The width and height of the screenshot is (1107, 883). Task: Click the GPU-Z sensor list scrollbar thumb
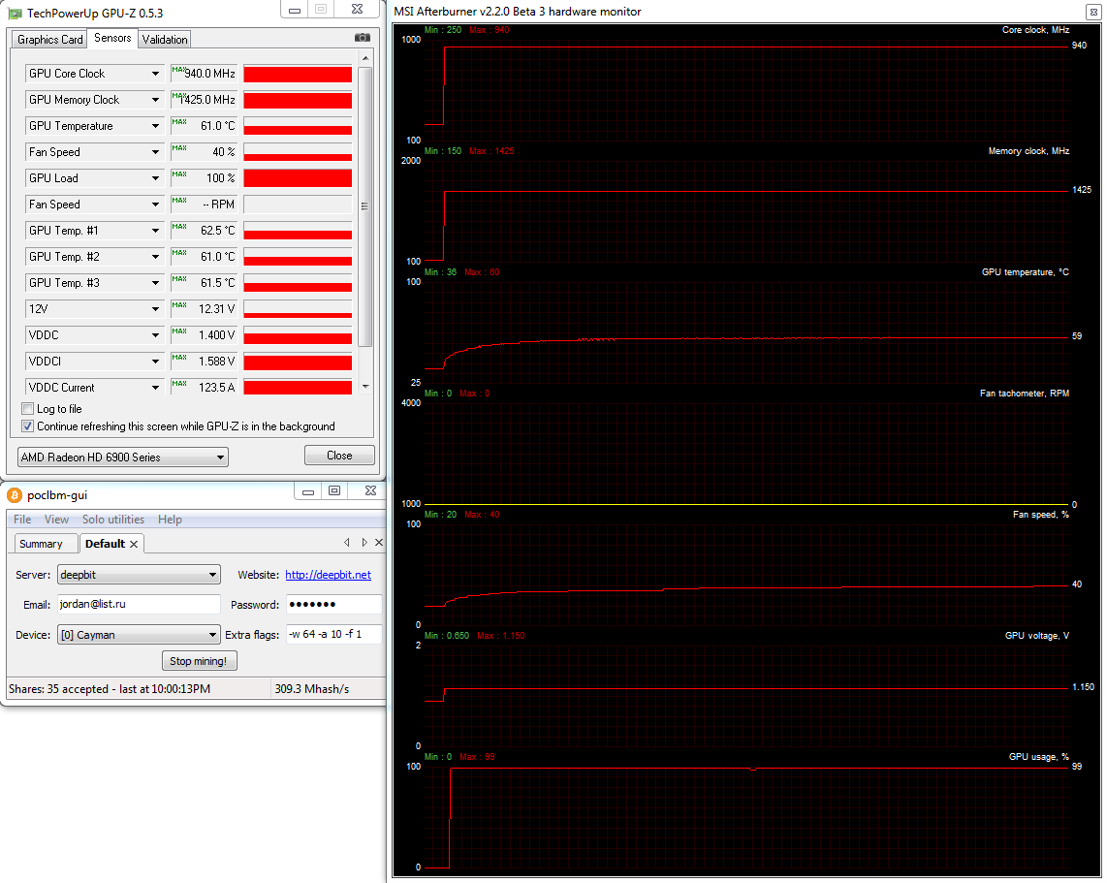(365, 206)
